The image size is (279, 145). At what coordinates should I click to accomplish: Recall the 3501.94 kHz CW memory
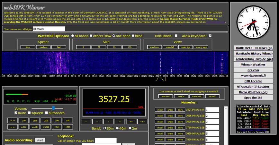pos(160,110)
